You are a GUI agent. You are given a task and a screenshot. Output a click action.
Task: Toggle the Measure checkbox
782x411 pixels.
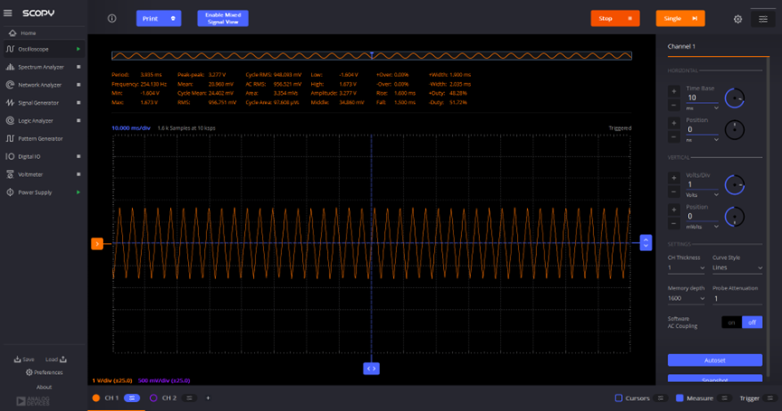click(x=679, y=398)
